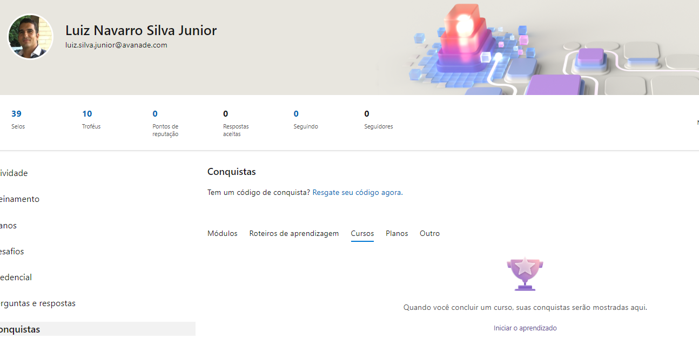Screen dimensions: 699x352
Task: Click the trophy icon in Conquistas
Action: [525, 274]
